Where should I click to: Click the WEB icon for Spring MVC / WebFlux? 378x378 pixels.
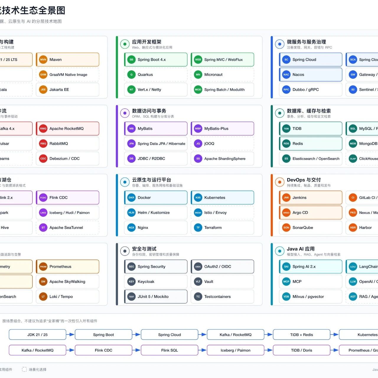[x=198, y=60]
